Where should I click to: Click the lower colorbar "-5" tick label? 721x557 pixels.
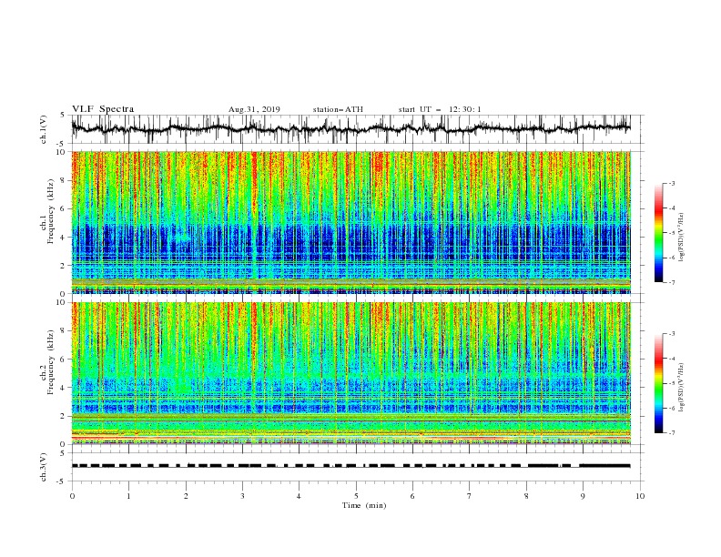pyautogui.click(x=671, y=383)
